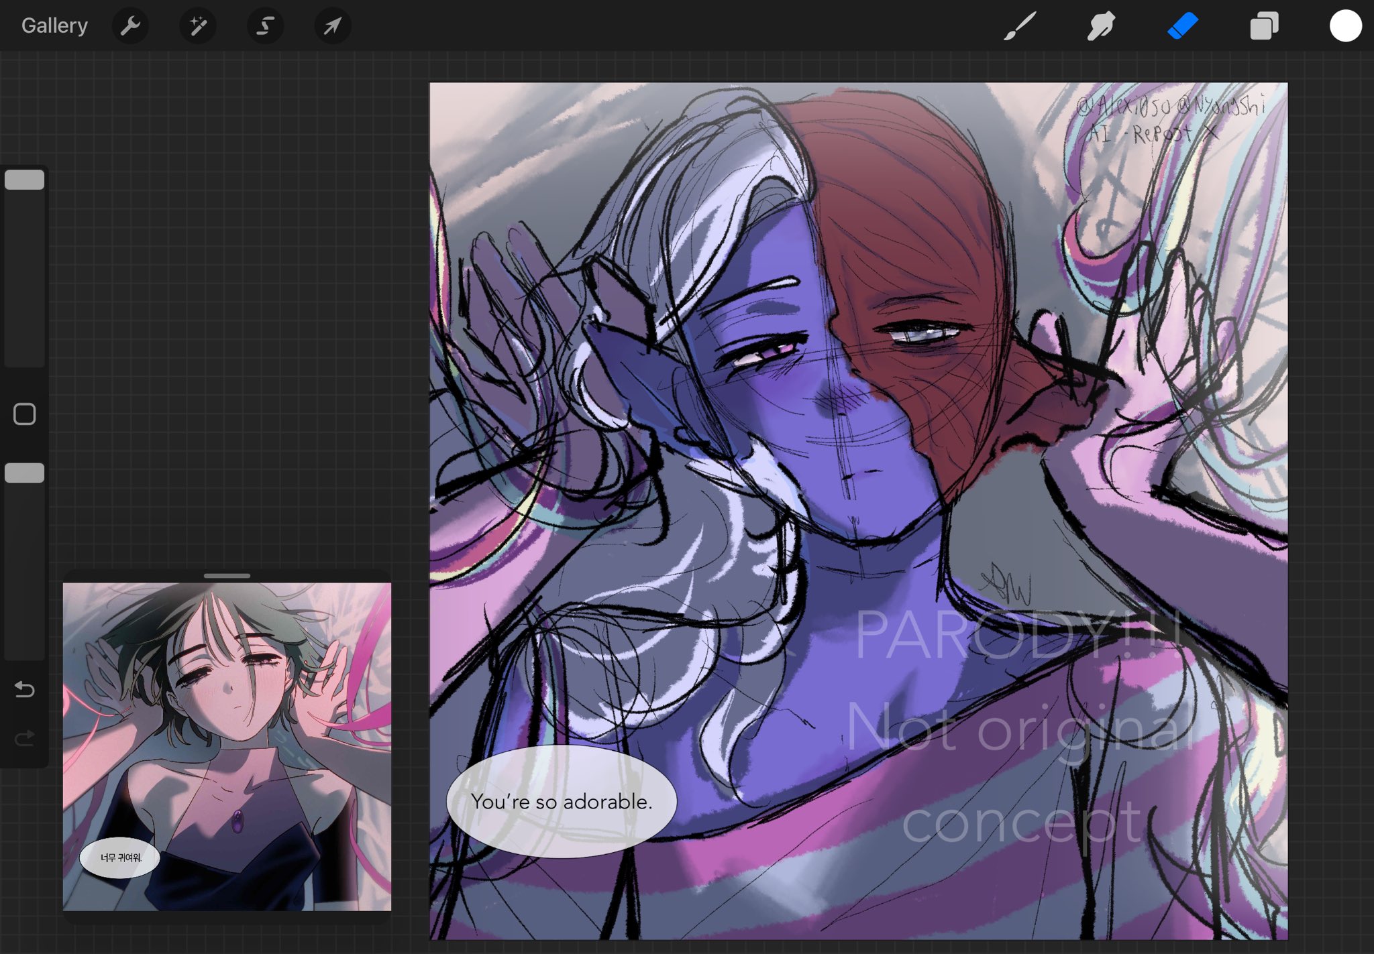The height and width of the screenshot is (954, 1374).
Task: Select the Smudge tool
Action: point(1101,26)
